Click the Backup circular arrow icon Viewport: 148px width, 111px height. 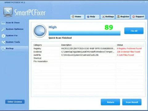(3, 49)
